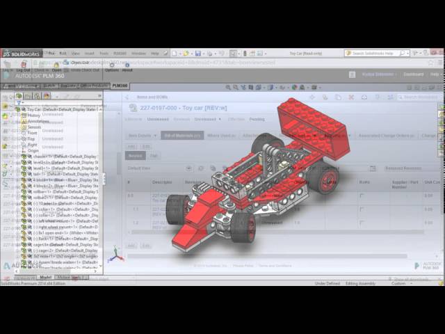Select the ConfigurationManager tab icon

point(37,96)
